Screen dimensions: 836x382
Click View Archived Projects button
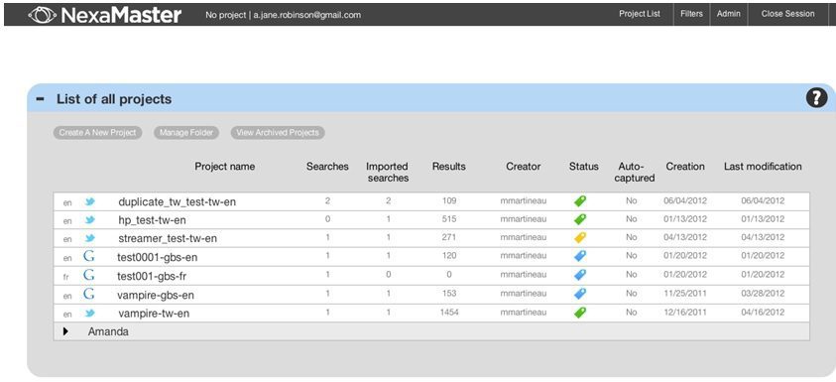(278, 132)
